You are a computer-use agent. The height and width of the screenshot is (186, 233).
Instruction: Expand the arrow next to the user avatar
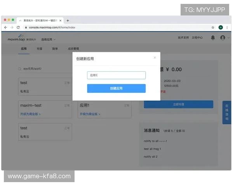229,38
